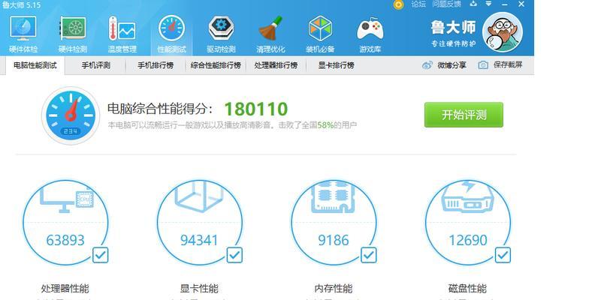This screenshot has height=300, width=601.
Task: Click the 58% ranking percentage
Action: pyautogui.click(x=325, y=124)
